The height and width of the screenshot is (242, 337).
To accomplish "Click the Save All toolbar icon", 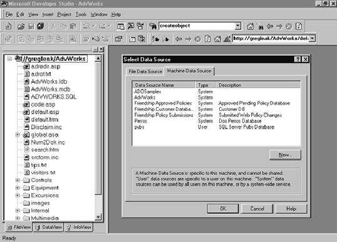I will 41,26.
